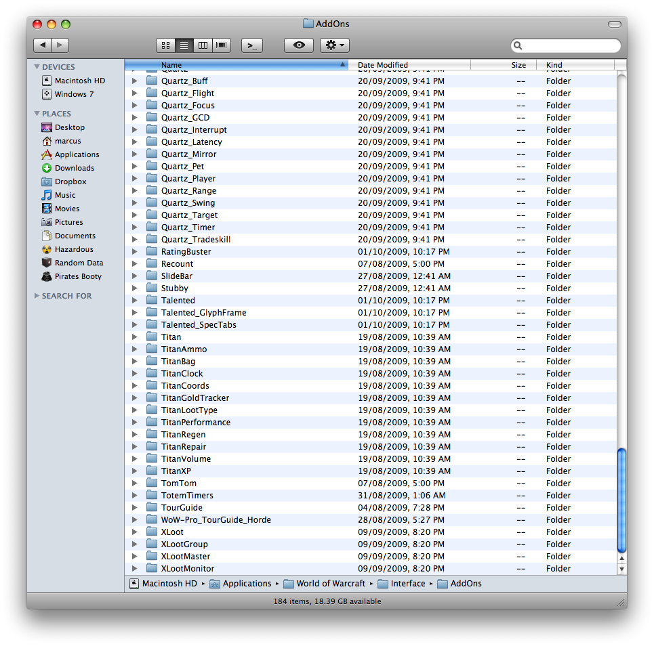Select the Quartz_Tradeskill folder
The width and height of the screenshot is (654, 646).
coord(371,239)
